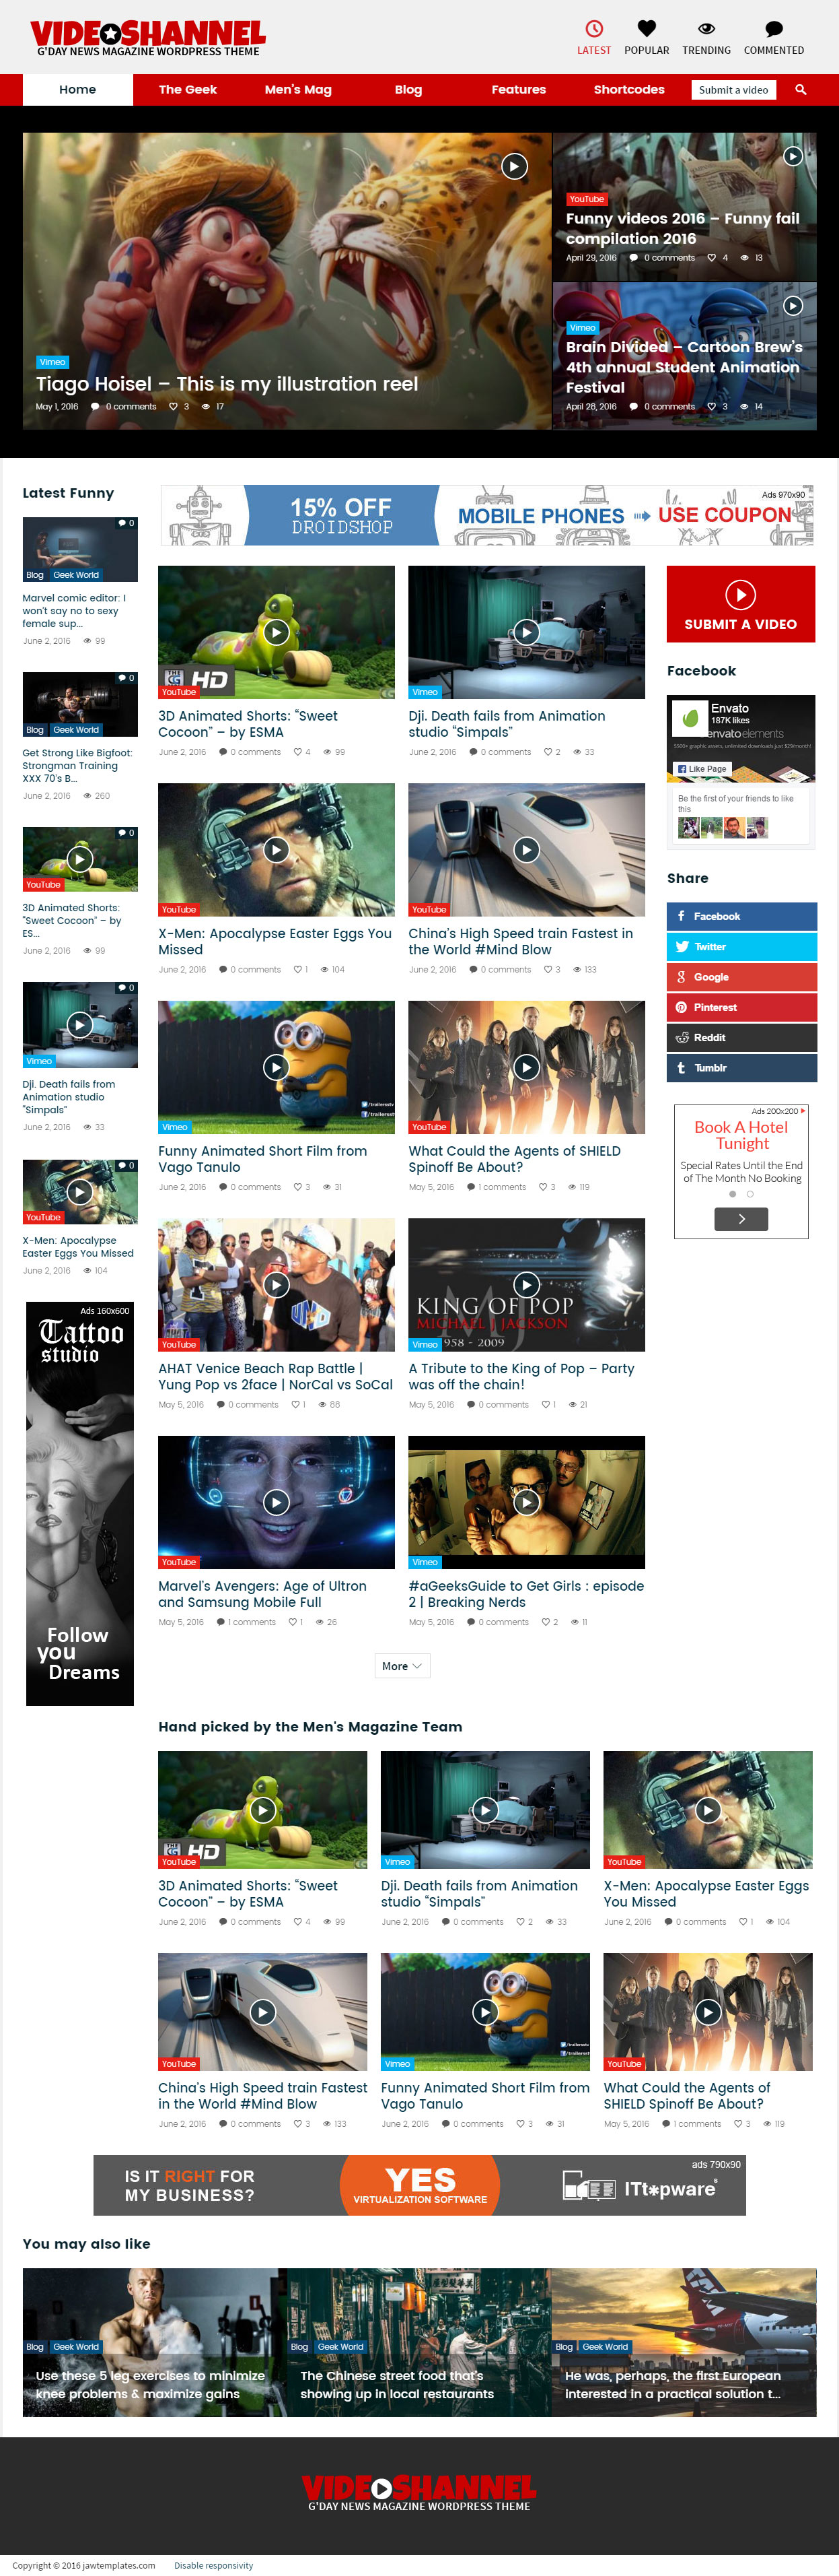The image size is (839, 2576).
Task: Play Sweet Cocoon in sidebar Latest Funny
Action: tap(80, 859)
